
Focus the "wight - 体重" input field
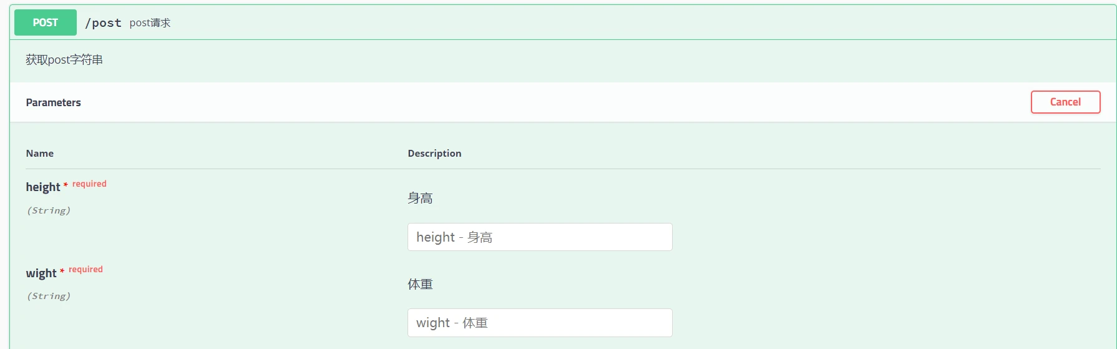pos(540,323)
